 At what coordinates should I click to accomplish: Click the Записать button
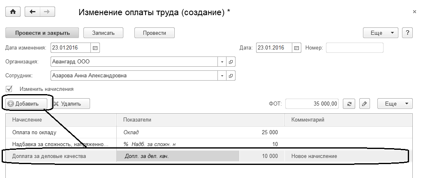tap(103, 33)
